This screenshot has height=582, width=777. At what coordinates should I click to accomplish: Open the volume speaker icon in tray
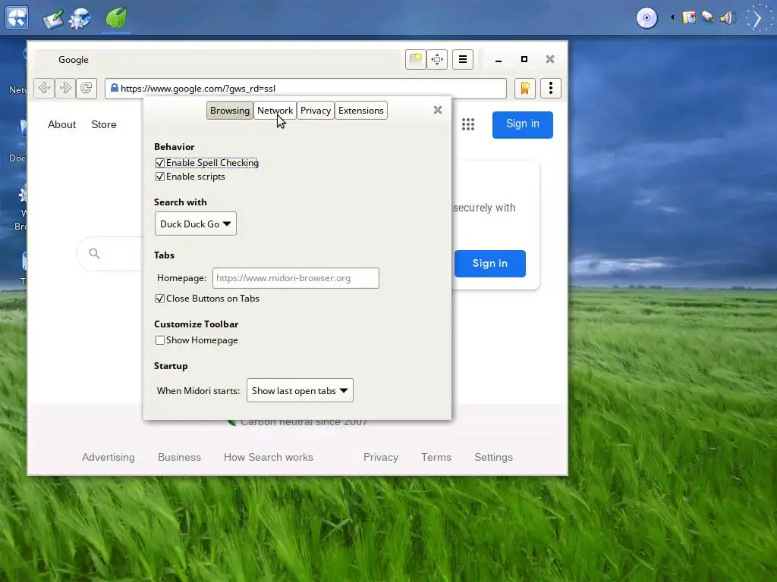pos(726,18)
